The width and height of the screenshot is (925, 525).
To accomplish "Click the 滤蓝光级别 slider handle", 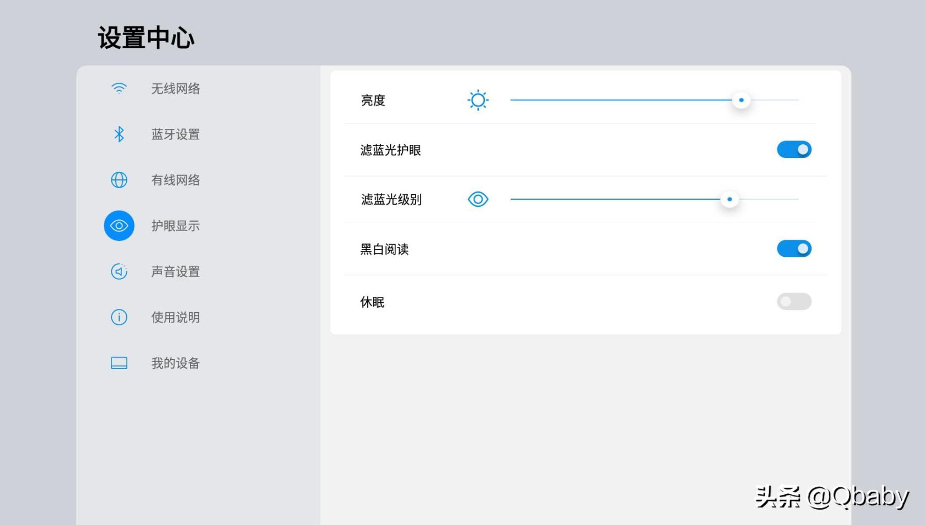I will coord(730,199).
